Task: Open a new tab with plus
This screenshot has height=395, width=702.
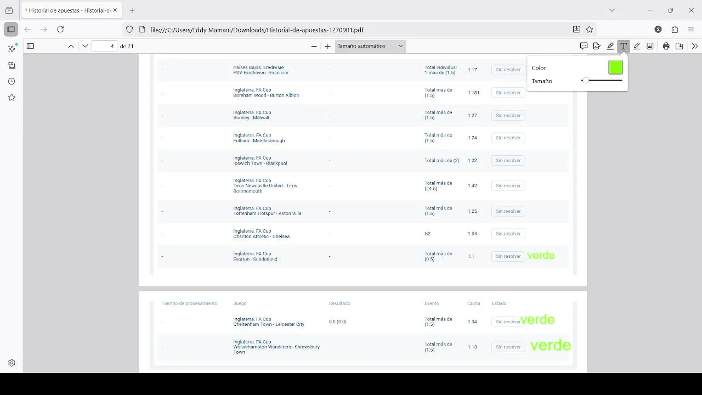Action: [132, 10]
